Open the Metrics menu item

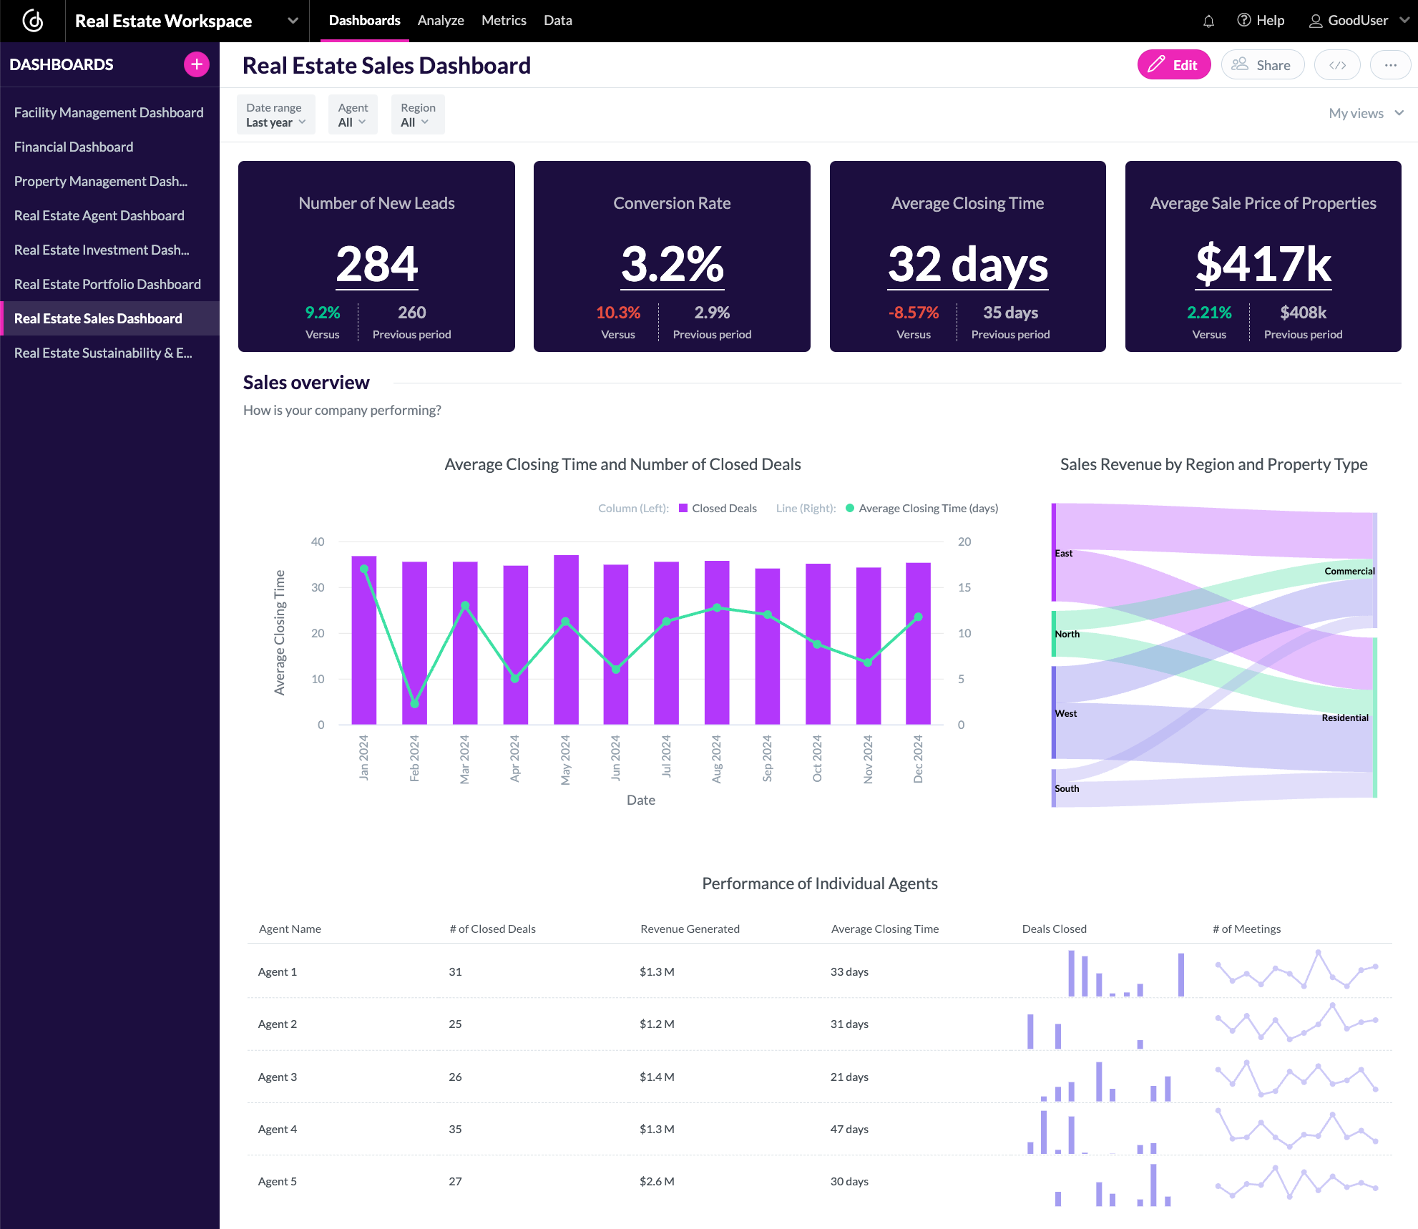pyautogui.click(x=504, y=20)
